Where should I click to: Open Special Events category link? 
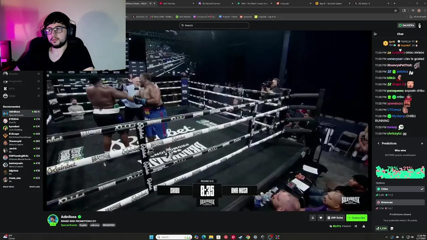coord(69,225)
